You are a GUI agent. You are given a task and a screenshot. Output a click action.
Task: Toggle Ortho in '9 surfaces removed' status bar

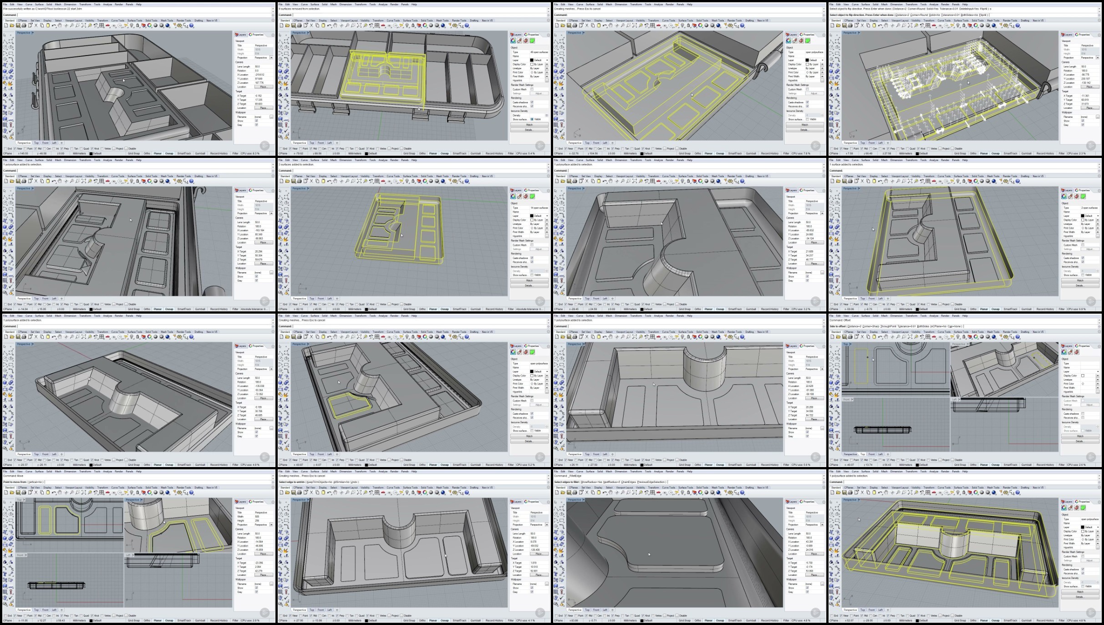[x=422, y=153]
